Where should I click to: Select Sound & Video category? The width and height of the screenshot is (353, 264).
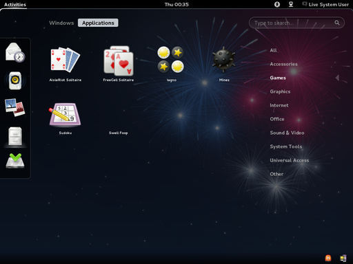tap(287, 133)
